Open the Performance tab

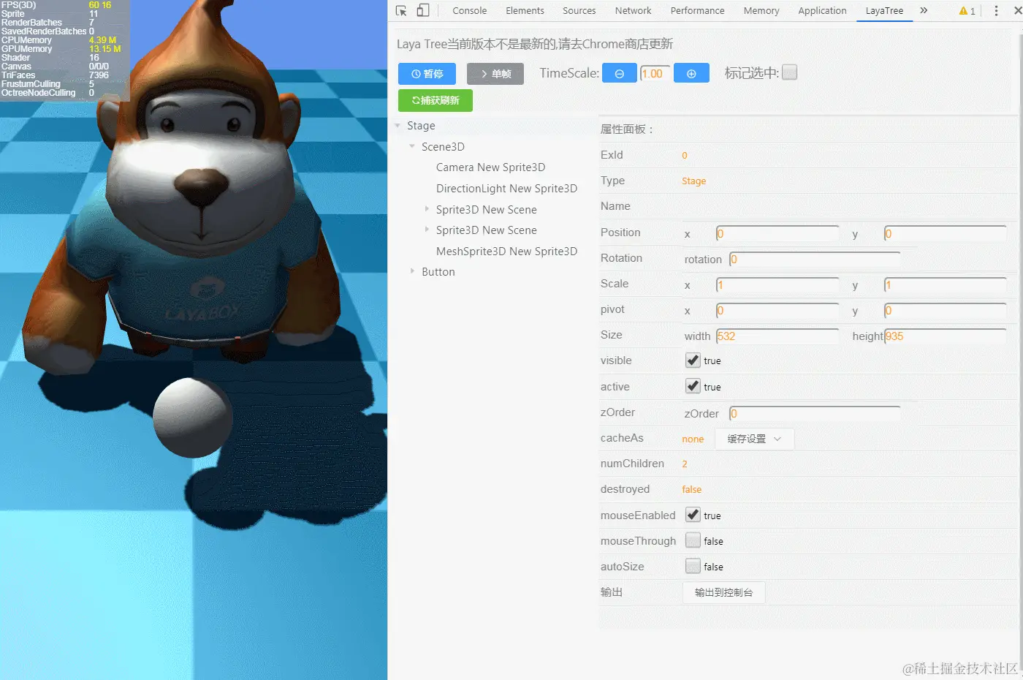point(698,11)
